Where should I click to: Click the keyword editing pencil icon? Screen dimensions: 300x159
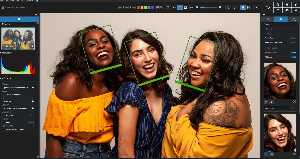(267, 7)
